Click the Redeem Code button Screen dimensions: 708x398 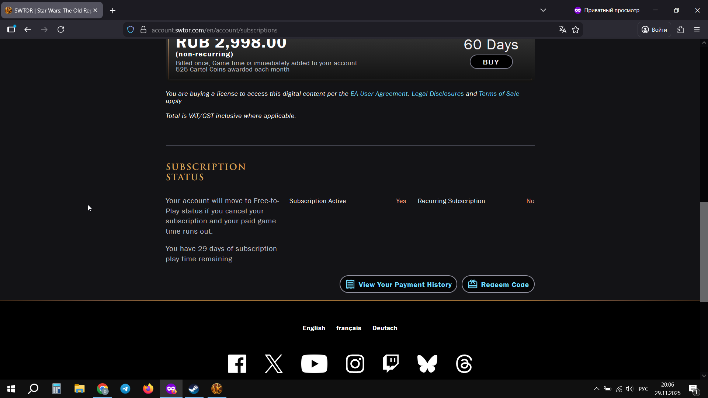(498, 284)
